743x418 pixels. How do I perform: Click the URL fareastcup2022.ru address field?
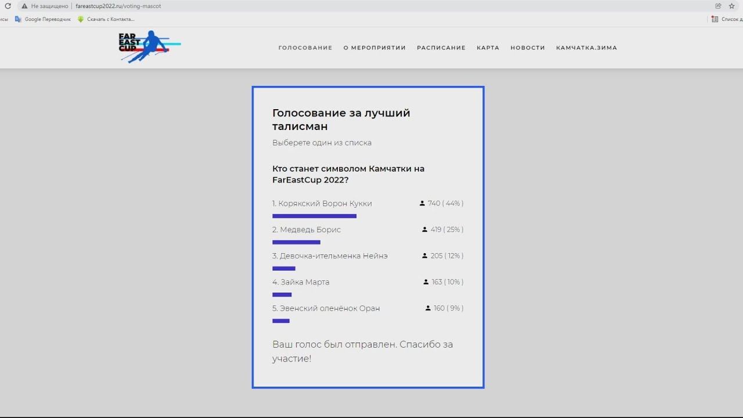118,6
